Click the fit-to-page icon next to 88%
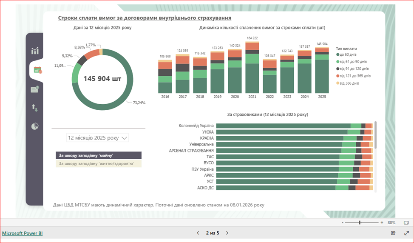The width and height of the screenshot is (414, 243). (x=406, y=223)
